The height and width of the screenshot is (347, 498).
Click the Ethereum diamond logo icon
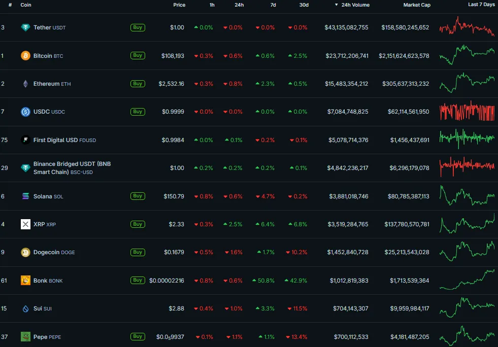click(25, 84)
